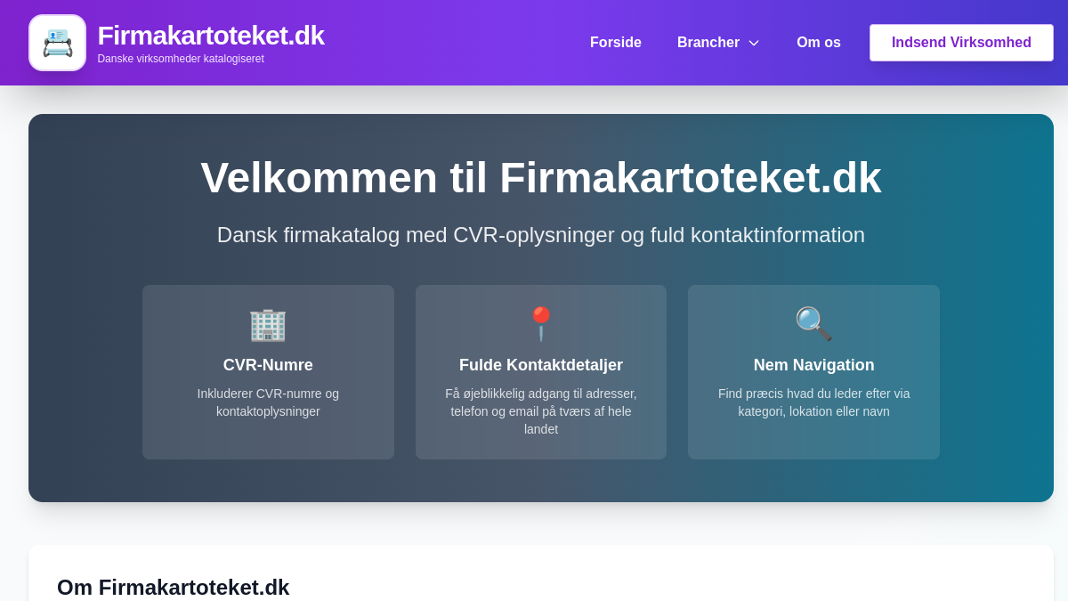Select the magnifying glass icon above Nem Navigation
1068x601 pixels.
tap(813, 324)
